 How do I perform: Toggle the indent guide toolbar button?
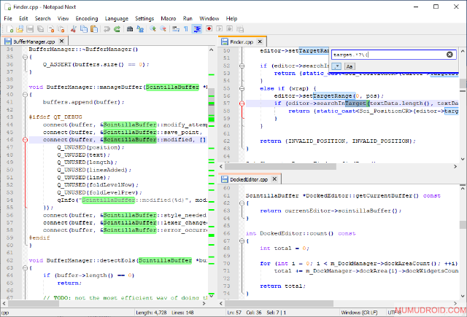(x=196, y=29)
